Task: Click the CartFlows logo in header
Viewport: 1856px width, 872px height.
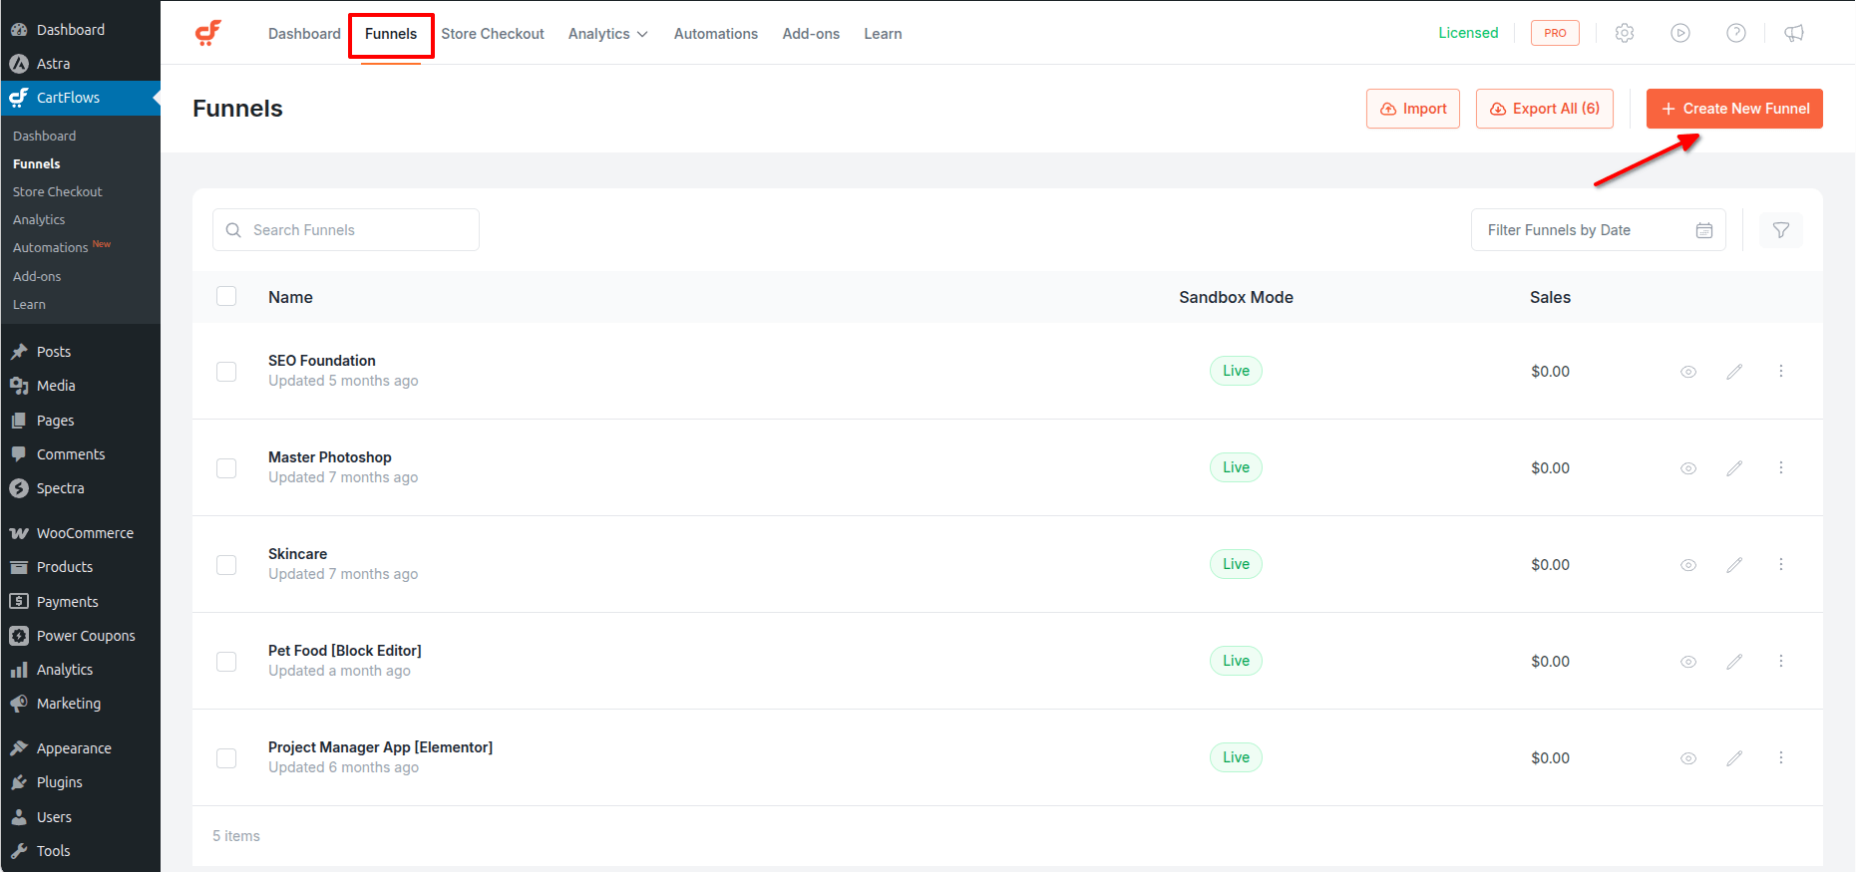Action: click(x=208, y=33)
